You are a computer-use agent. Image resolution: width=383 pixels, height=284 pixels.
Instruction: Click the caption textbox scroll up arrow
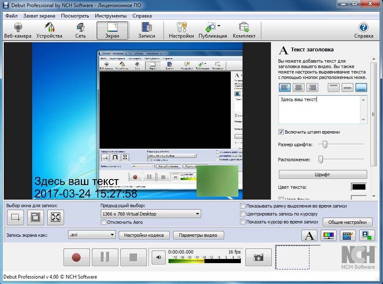pyautogui.click(x=363, y=99)
